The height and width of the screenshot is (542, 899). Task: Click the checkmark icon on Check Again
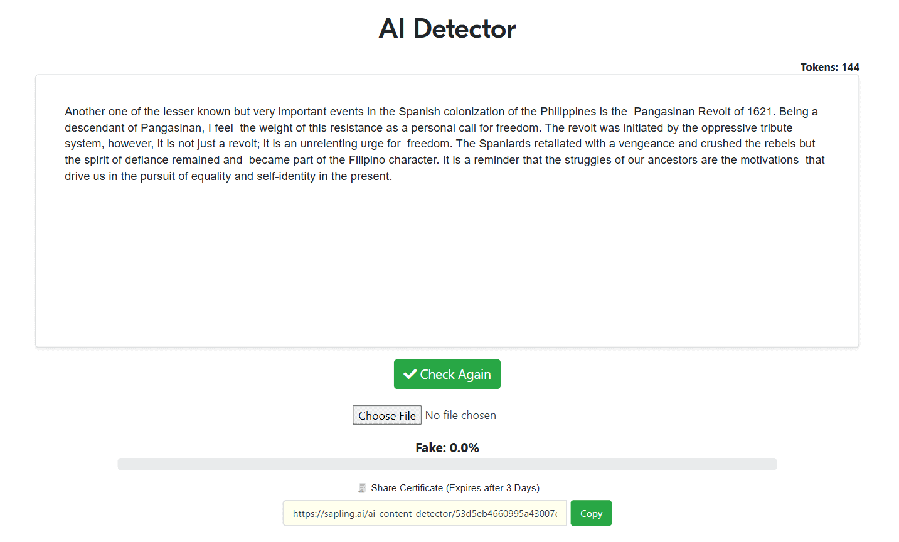click(410, 374)
